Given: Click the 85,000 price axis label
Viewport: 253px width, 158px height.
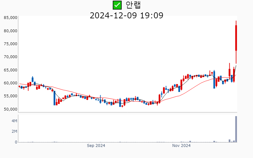Looking at the screenshot, I should tap(10, 18).
